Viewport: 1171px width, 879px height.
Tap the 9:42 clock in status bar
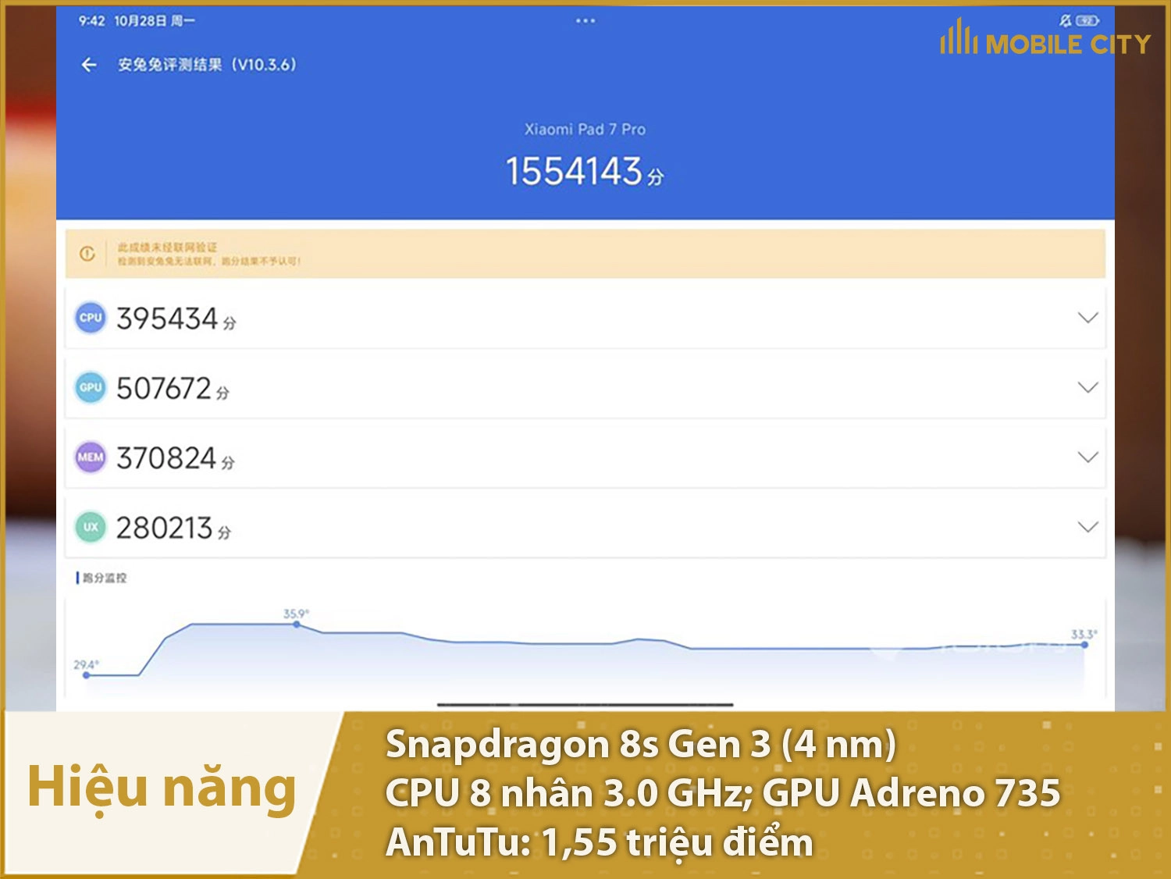coord(91,21)
